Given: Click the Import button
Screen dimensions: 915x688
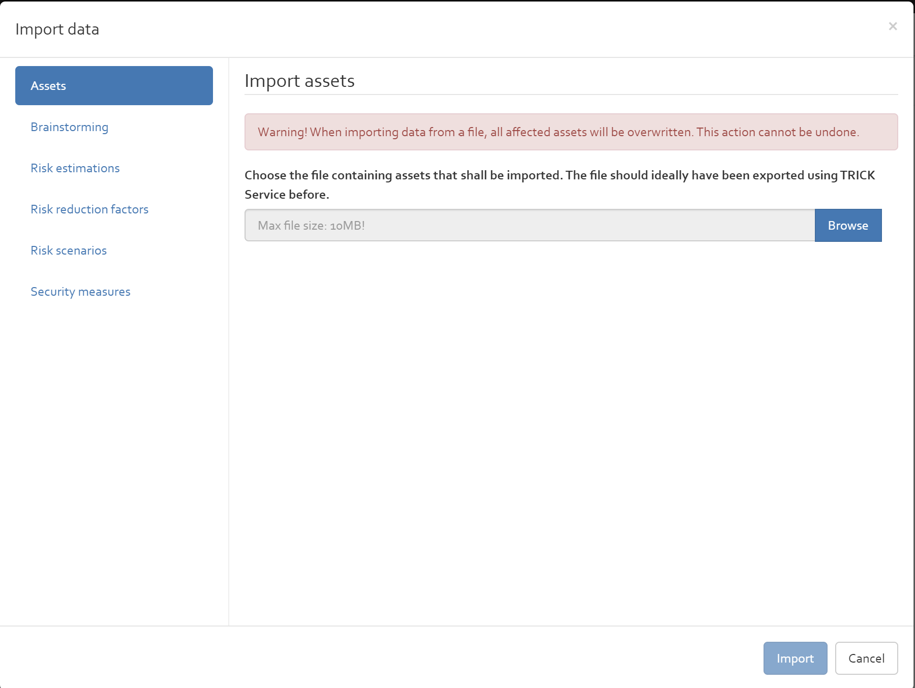Looking at the screenshot, I should click(795, 659).
